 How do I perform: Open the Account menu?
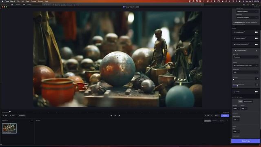point(41,1)
